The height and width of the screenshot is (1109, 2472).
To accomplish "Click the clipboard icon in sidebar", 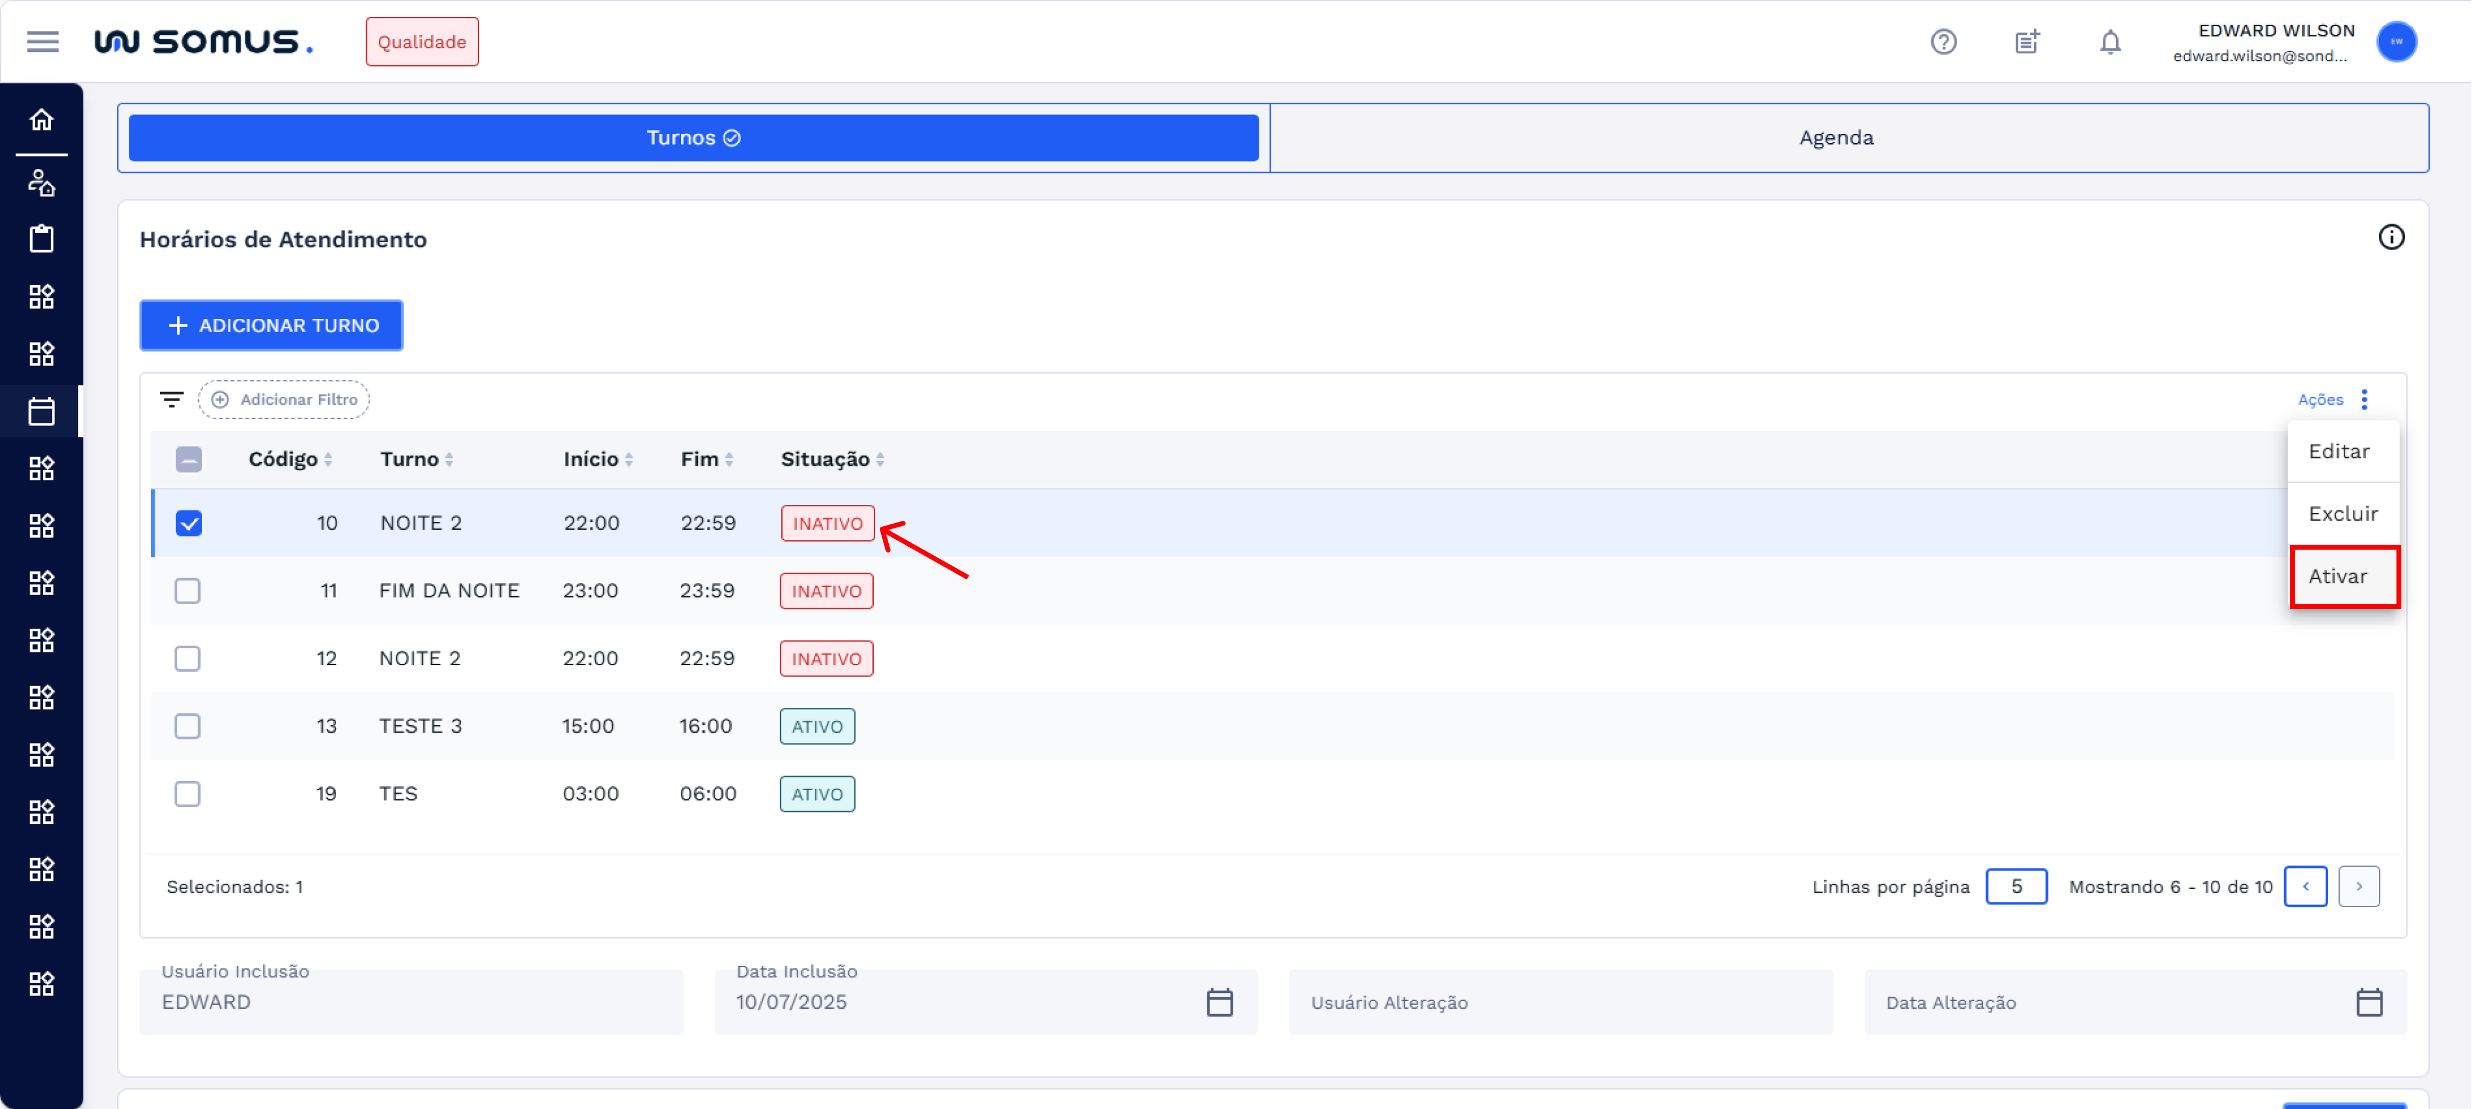I will (x=41, y=239).
